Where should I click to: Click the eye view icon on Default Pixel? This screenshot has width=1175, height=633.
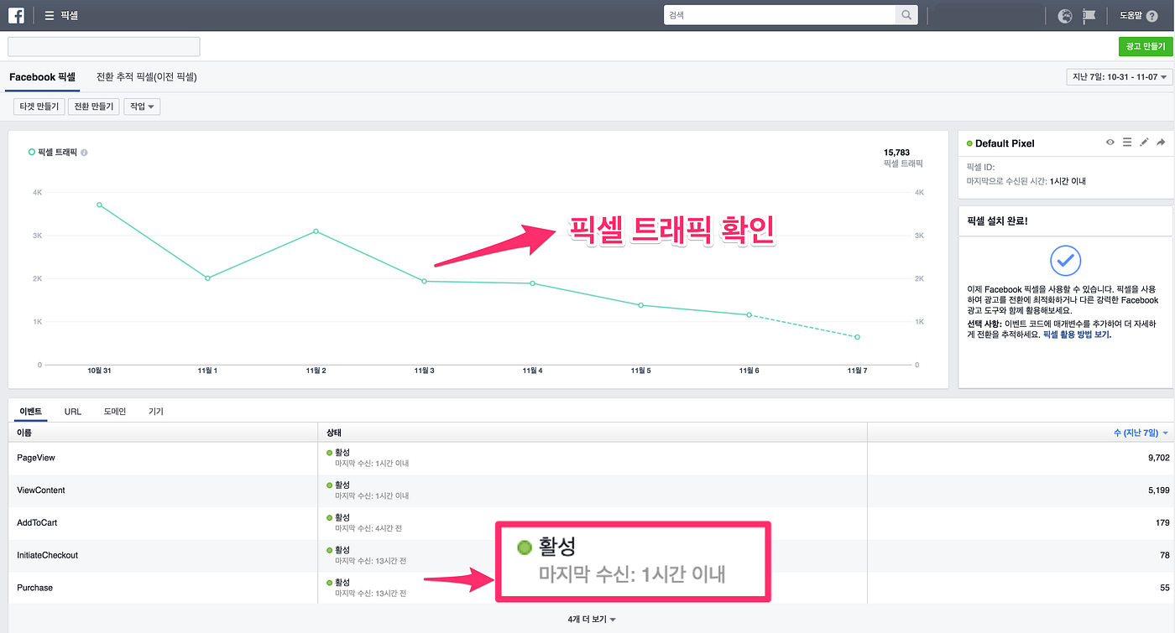(1110, 143)
